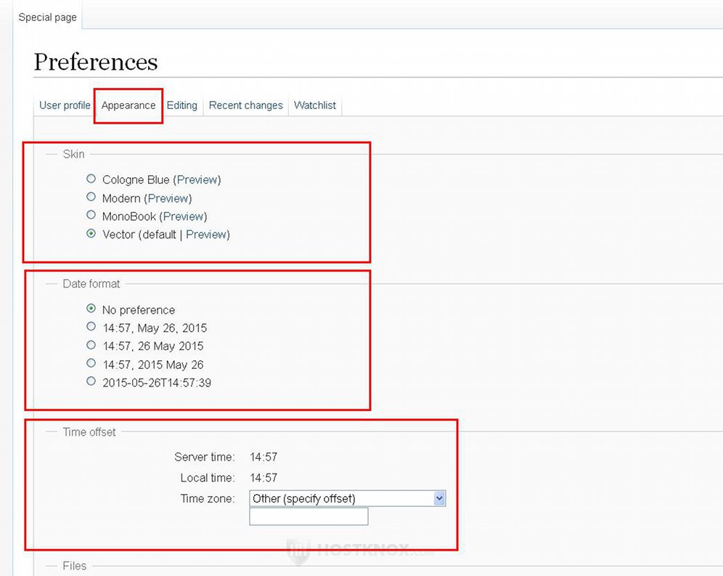723x576 pixels.
Task: Focus the time offset input field
Action: pos(309,516)
